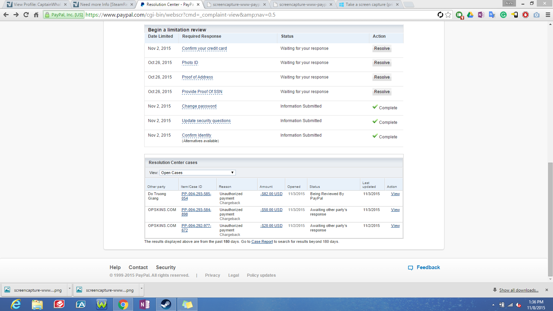Image resolution: width=553 pixels, height=311 pixels.
Task: Open options arrow for second downloaded screencapture file
Action: pos(141,289)
